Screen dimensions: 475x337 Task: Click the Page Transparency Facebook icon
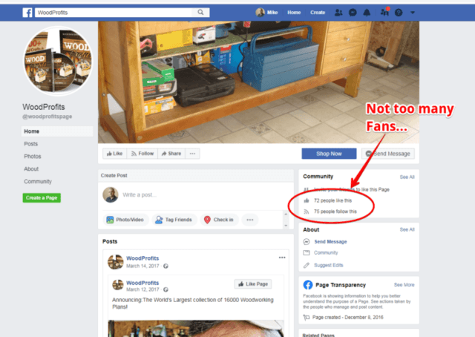pos(308,285)
